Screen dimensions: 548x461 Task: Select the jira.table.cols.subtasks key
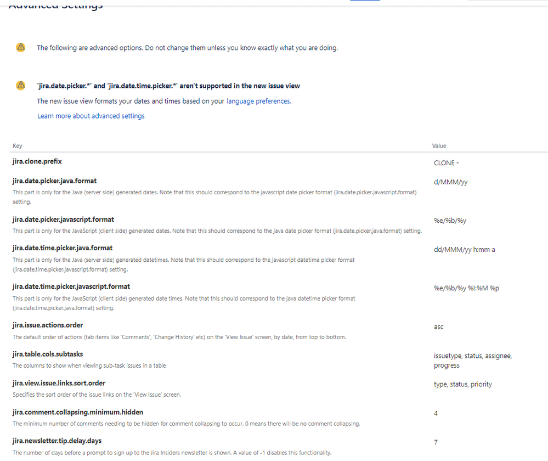pos(48,354)
